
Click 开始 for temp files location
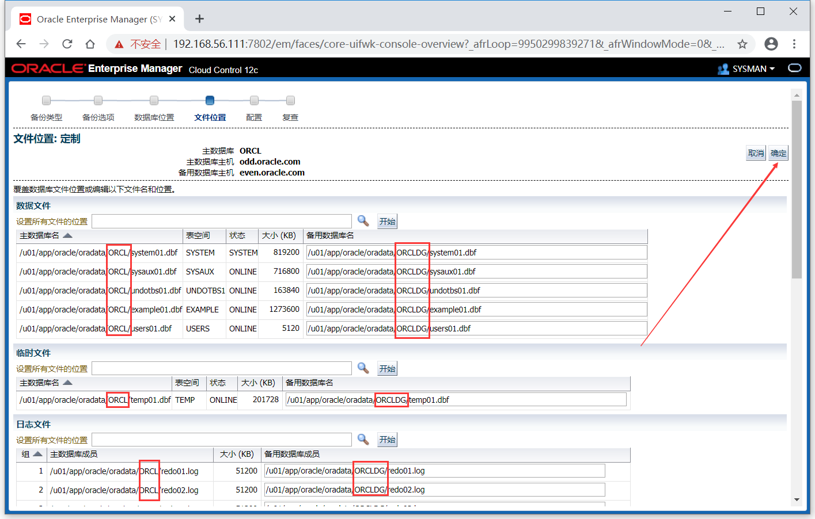click(x=387, y=369)
